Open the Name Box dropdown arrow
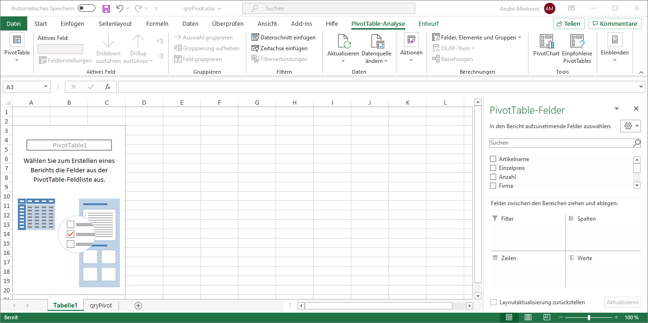 coord(46,87)
